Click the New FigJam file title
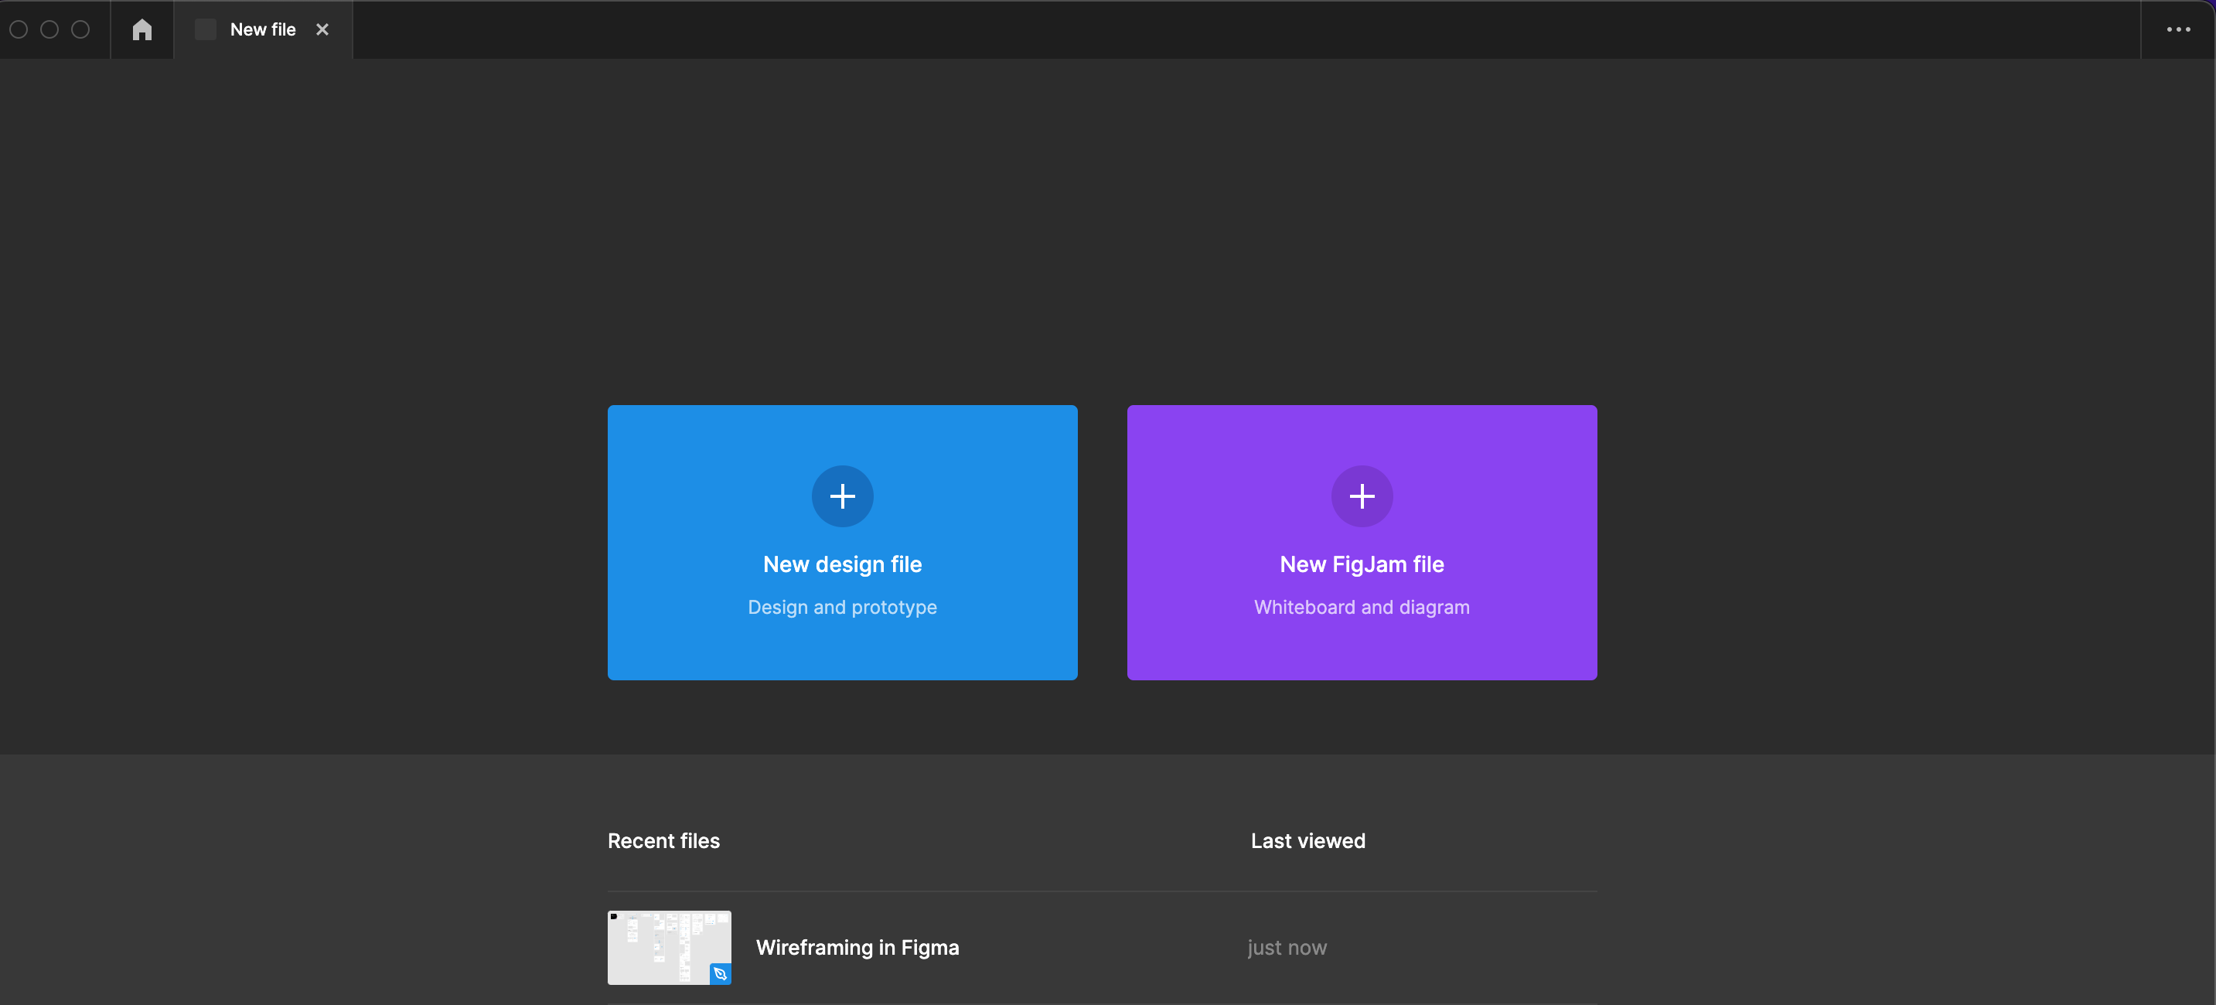Viewport: 2216px width, 1005px height. coord(1361,564)
